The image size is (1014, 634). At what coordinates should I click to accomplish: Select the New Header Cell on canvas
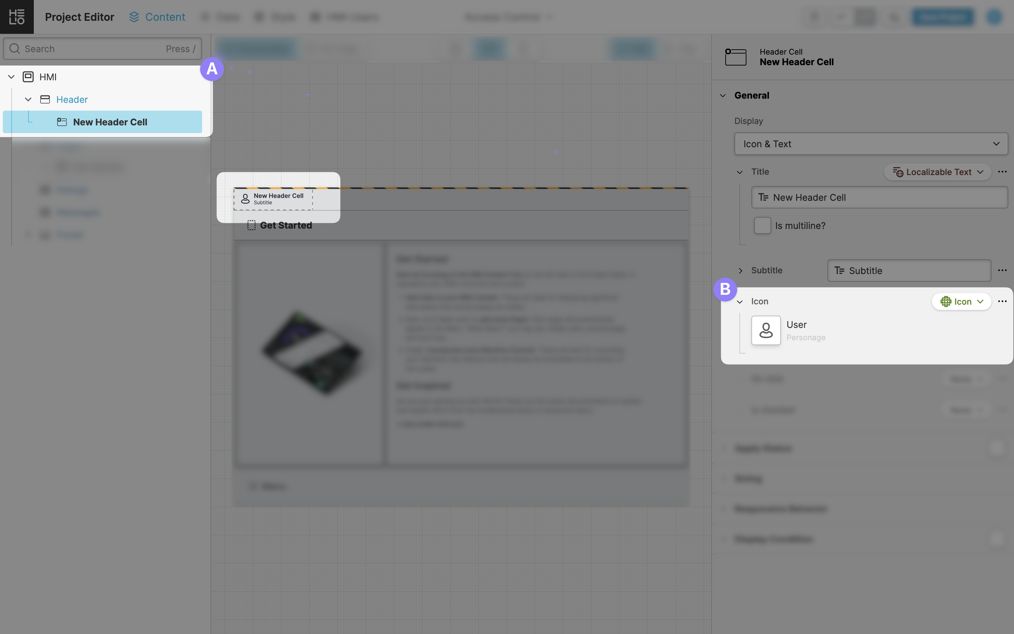pyautogui.click(x=273, y=199)
